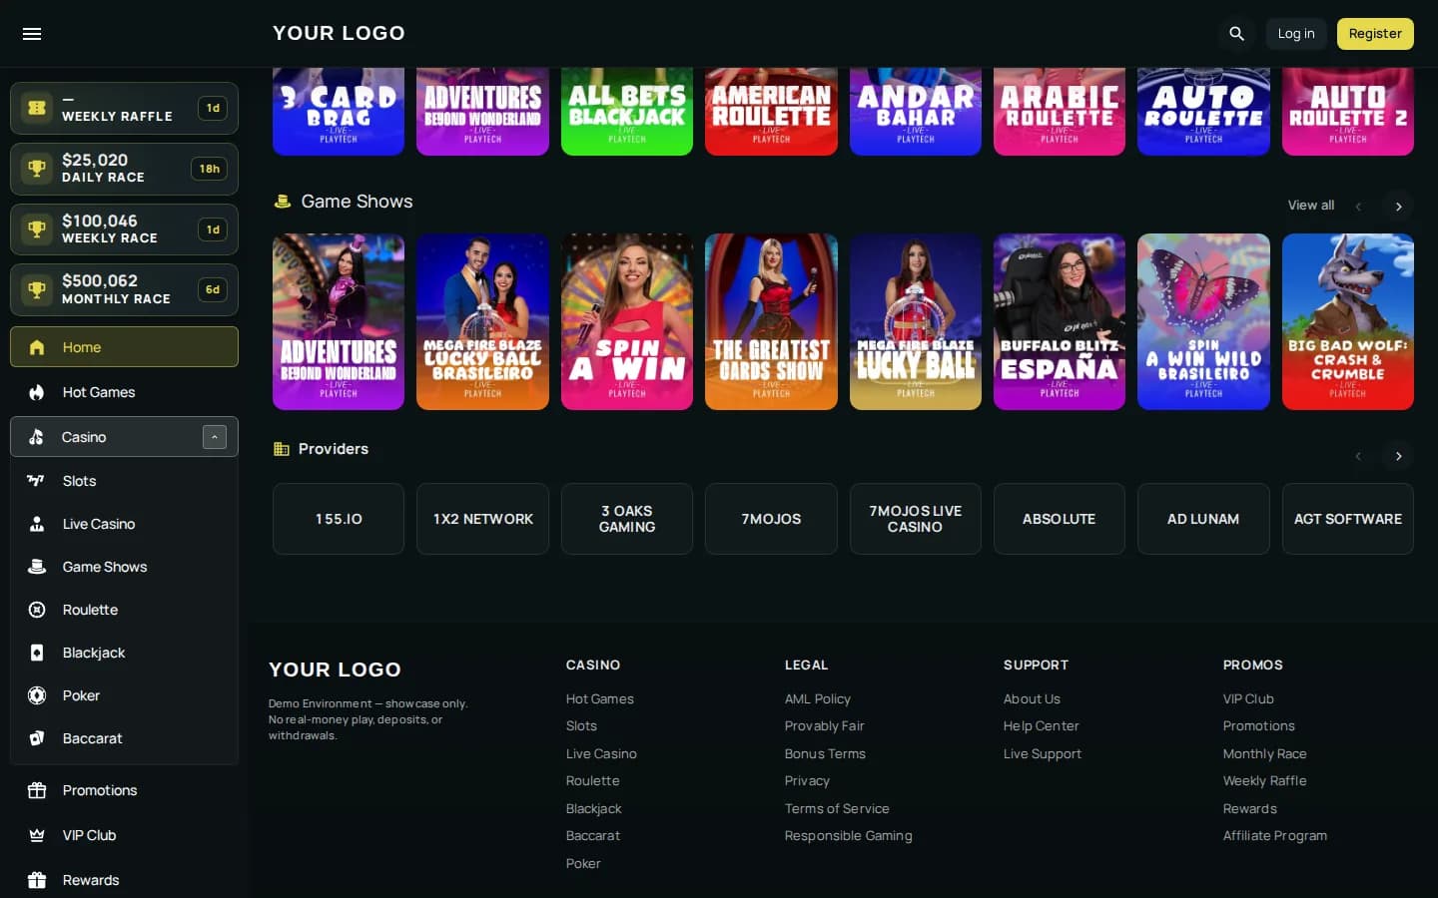The height and width of the screenshot is (898, 1438).
Task: Open Hot Games in the sidebar
Action: pos(124,392)
